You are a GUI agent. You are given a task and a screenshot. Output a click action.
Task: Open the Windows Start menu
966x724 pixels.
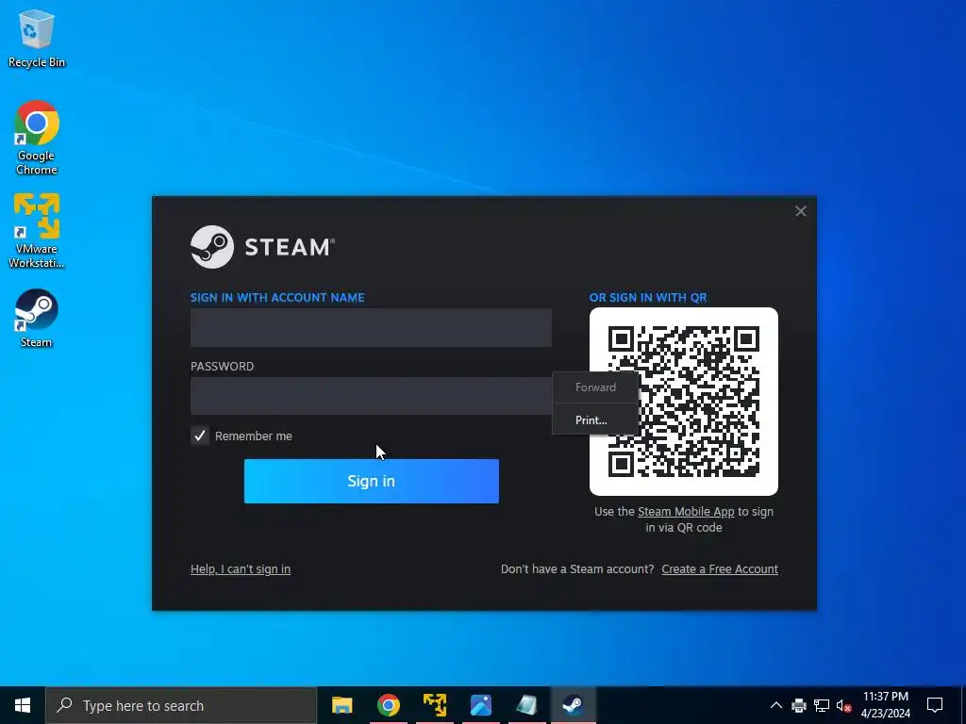point(23,705)
